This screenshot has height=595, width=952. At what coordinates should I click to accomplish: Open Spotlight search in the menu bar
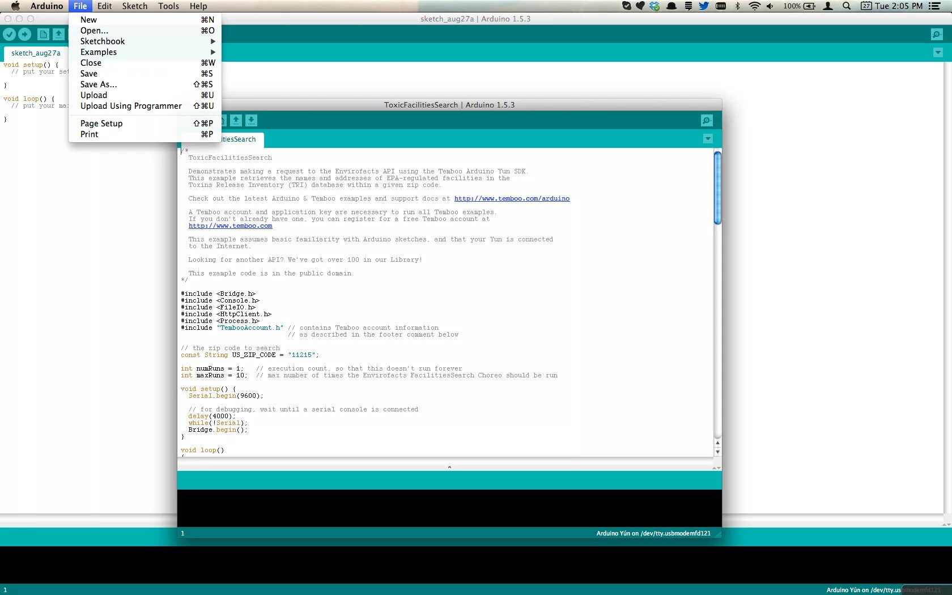846,6
